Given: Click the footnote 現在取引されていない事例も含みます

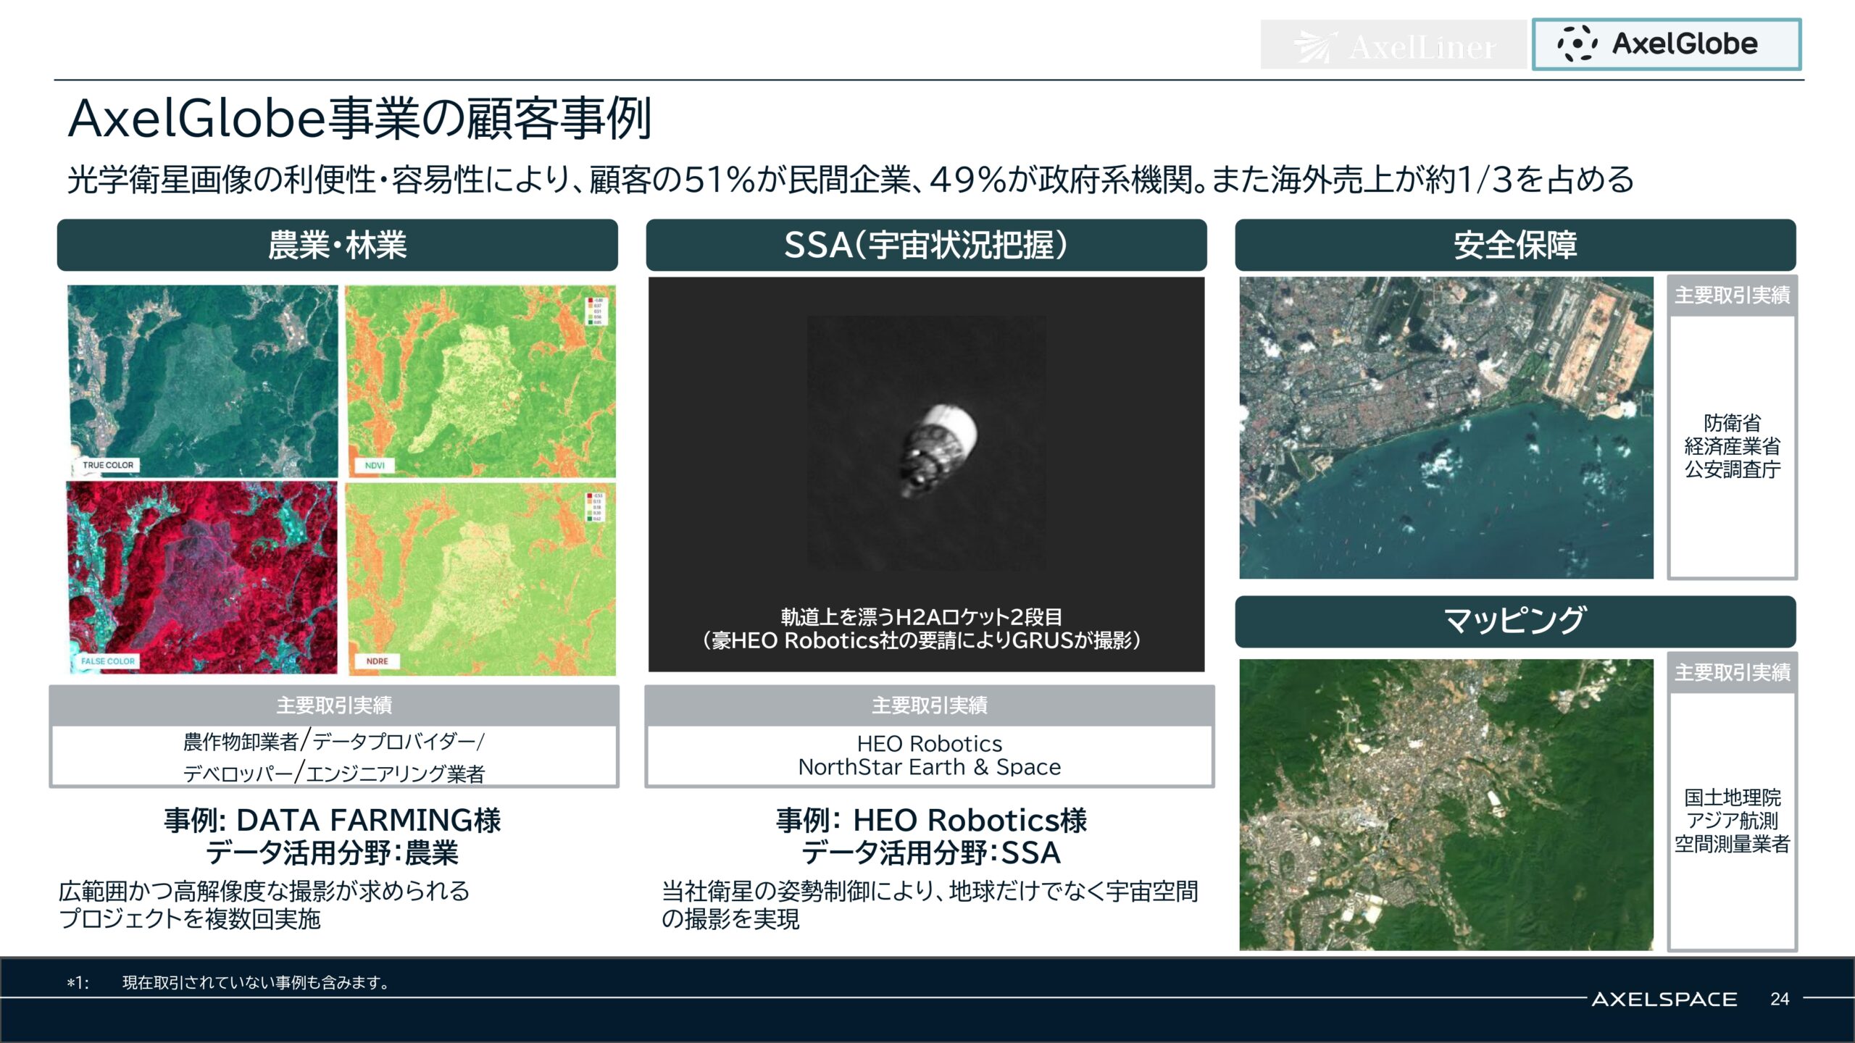Looking at the screenshot, I should pos(256,983).
